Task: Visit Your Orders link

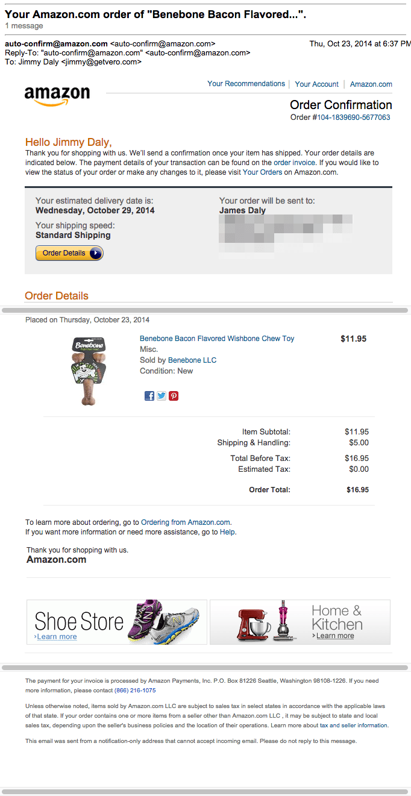Action: coord(262,172)
